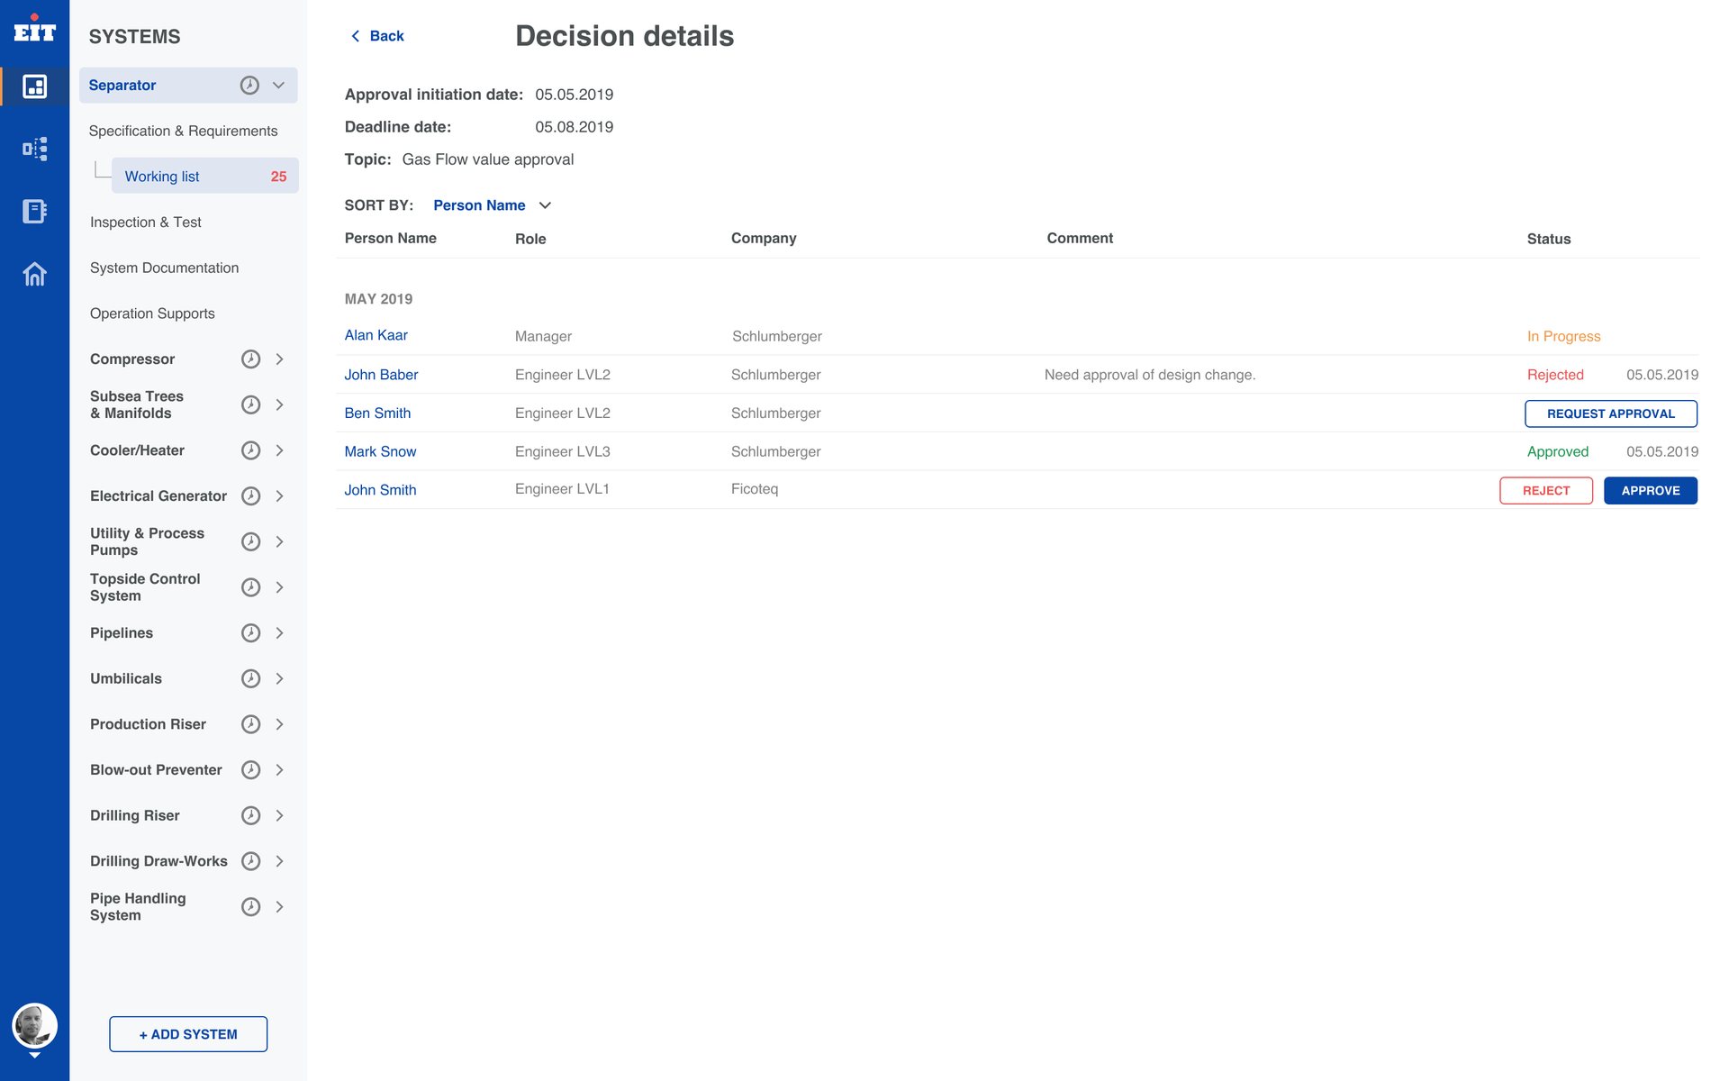Click clock icon for Subsea Trees & Manifolds
The height and width of the screenshot is (1081, 1729).
pyautogui.click(x=250, y=404)
